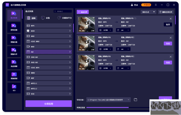
Task: Switch to the 自媒体平台 tab
Action: coord(65,18)
